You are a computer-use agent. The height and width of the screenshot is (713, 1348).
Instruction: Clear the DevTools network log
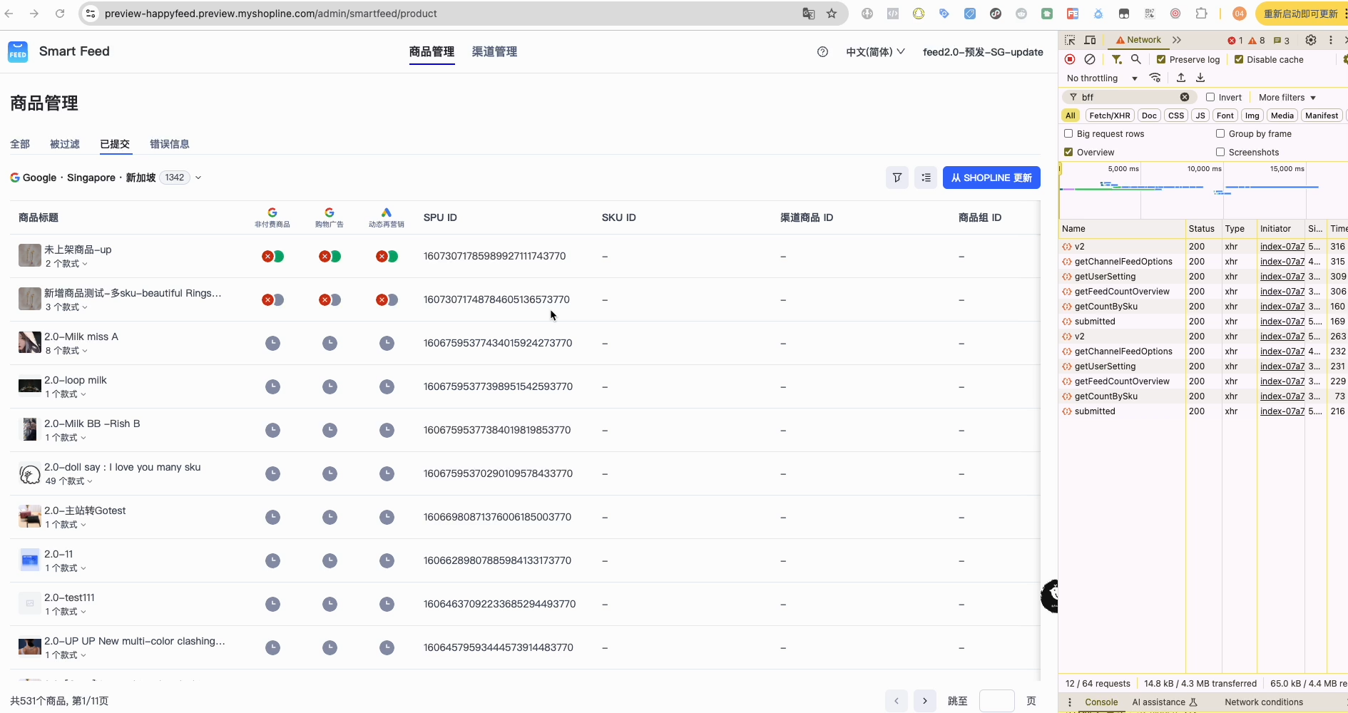[x=1090, y=59]
